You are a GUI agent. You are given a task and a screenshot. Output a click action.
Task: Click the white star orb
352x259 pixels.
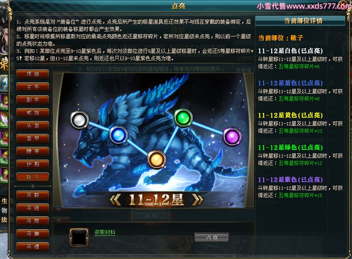tap(79, 120)
